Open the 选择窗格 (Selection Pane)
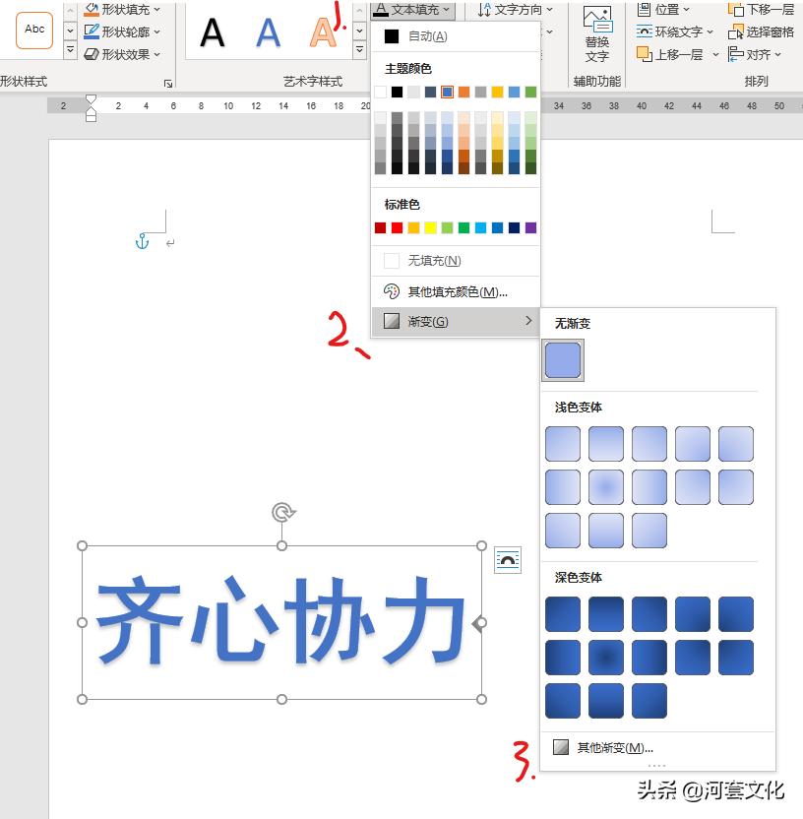The height and width of the screenshot is (819, 803). (x=760, y=32)
